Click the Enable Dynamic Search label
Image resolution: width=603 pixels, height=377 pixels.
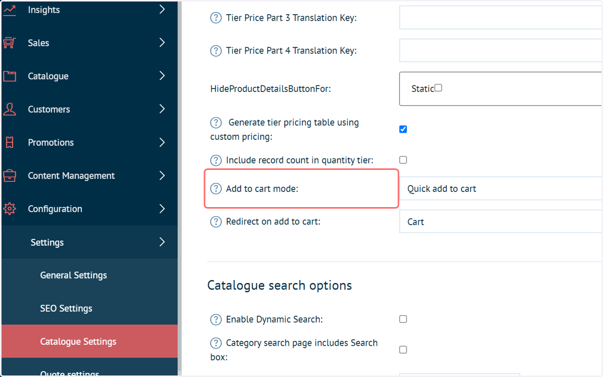point(274,320)
